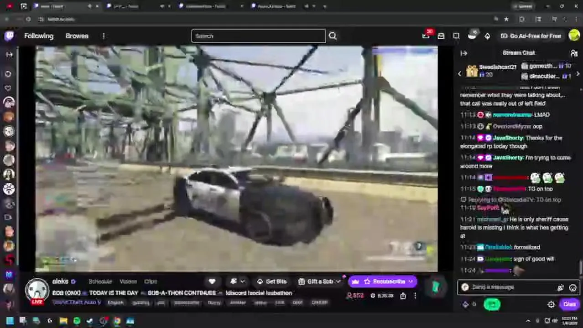
Task: Switch to the Videos tab
Action: [128, 282]
